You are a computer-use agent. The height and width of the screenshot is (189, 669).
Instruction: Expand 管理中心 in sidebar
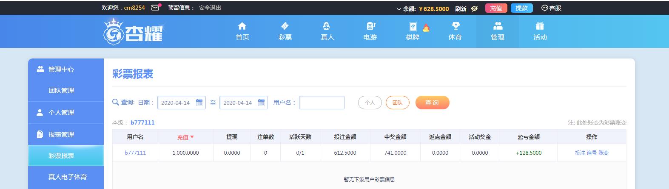[x=66, y=69]
